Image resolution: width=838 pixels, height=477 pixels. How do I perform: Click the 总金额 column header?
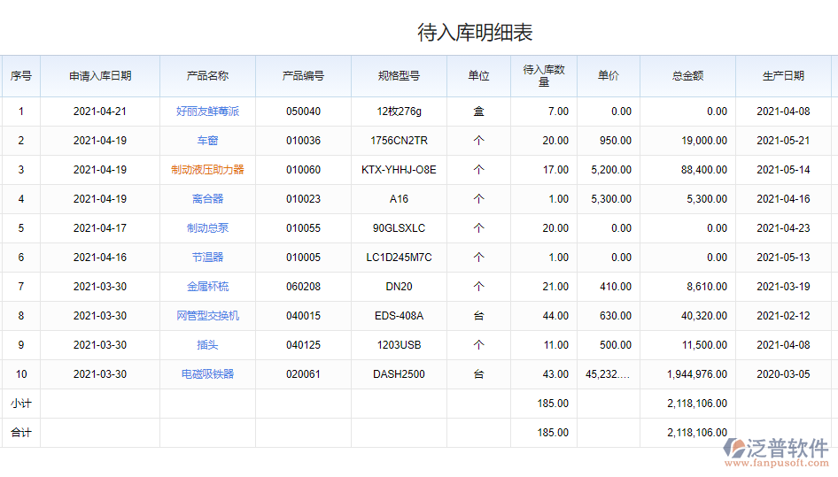(x=687, y=76)
